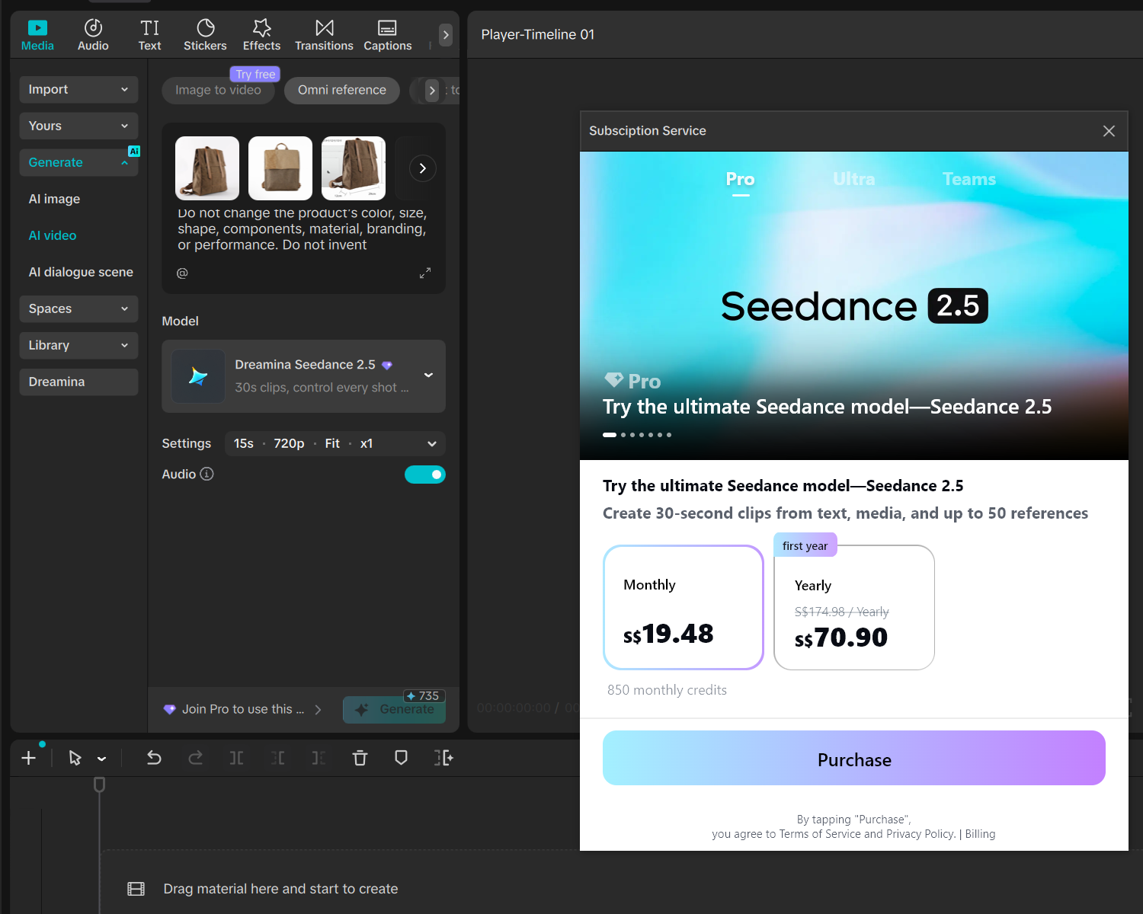The width and height of the screenshot is (1143, 914).
Task: Click the Generate button
Action: pyautogui.click(x=394, y=709)
